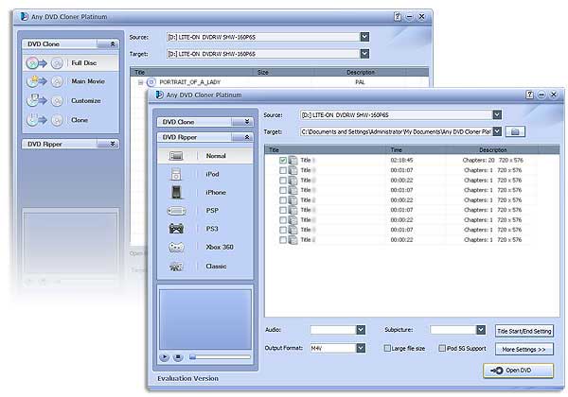Select the Xbox 360 profile icon
This screenshot has width=568, height=397.
[176, 248]
